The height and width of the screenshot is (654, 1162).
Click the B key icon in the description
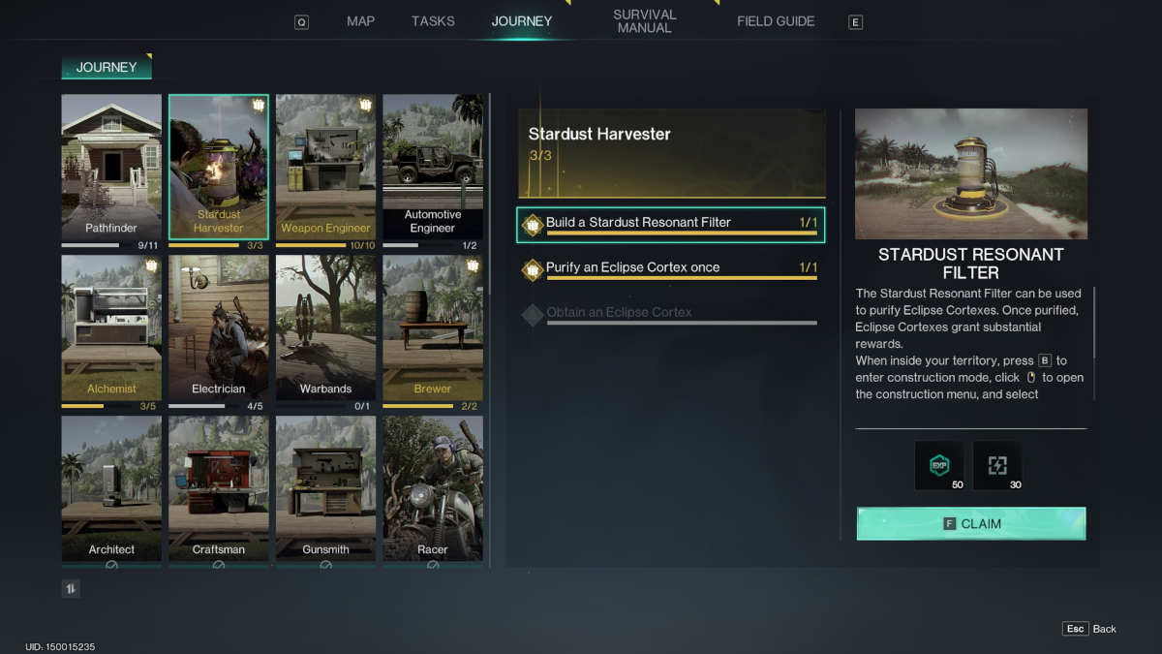1044,360
